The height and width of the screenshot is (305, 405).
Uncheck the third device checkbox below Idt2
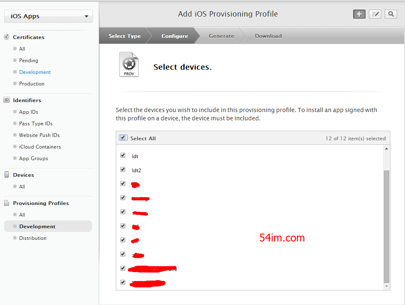coord(123,212)
